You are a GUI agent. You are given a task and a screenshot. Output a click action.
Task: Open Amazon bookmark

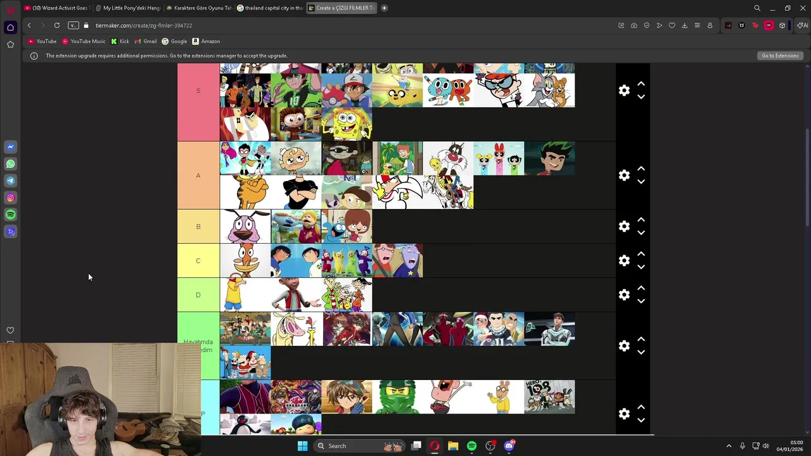[x=206, y=41]
